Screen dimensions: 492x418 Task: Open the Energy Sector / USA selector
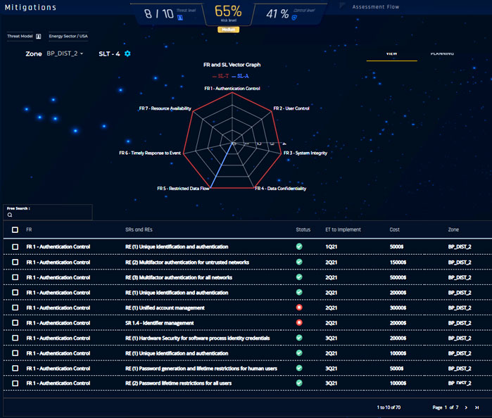(67, 36)
